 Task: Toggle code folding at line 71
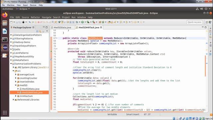click(x=57, y=49)
